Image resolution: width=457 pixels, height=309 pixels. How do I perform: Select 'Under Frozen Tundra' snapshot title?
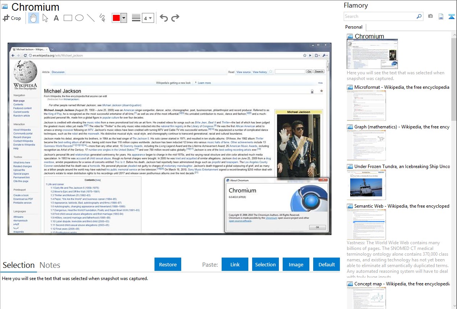pyautogui.click(x=402, y=166)
